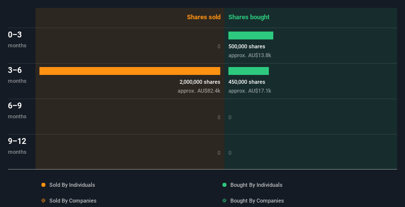Select the Sold By Companies legend label
This screenshot has height=207, width=405.
tap(73, 201)
